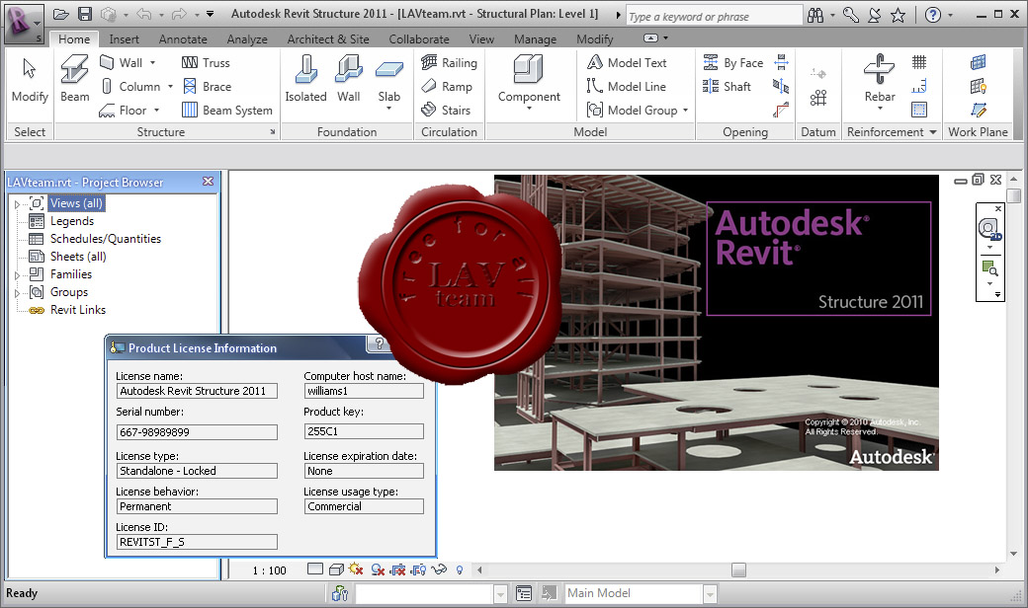Start the Beam System tool
The height and width of the screenshot is (608, 1028).
click(226, 110)
